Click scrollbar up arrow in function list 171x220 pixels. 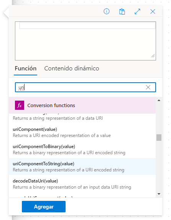coord(159,100)
